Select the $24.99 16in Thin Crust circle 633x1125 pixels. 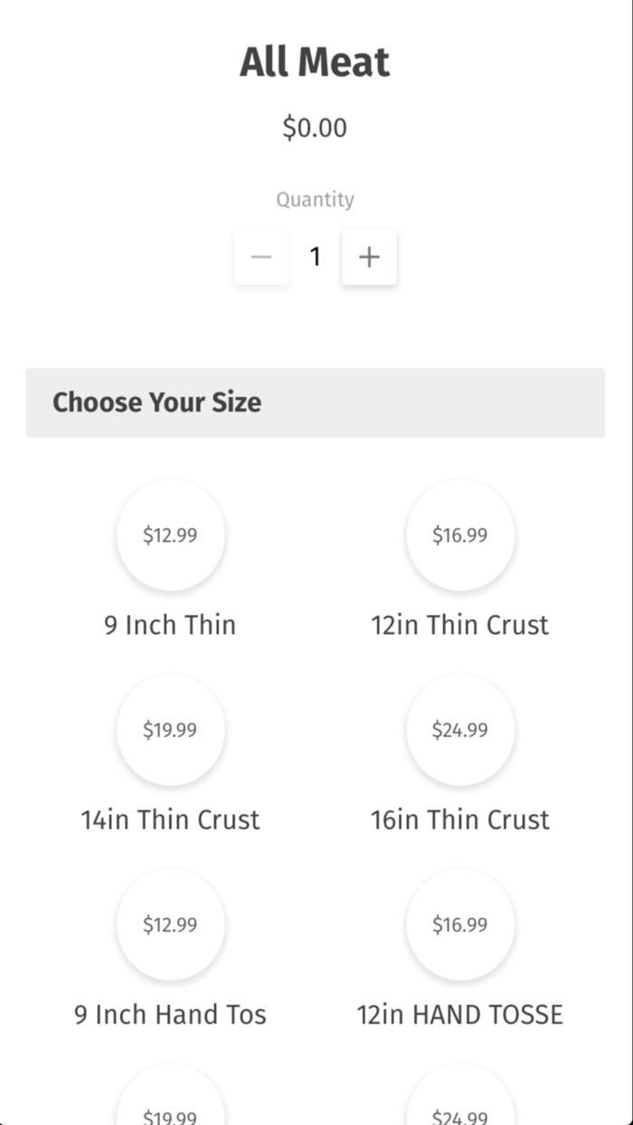459,730
